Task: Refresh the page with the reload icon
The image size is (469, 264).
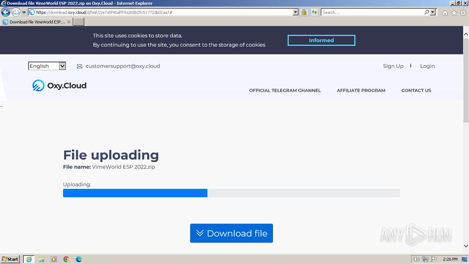Action: 314,12
